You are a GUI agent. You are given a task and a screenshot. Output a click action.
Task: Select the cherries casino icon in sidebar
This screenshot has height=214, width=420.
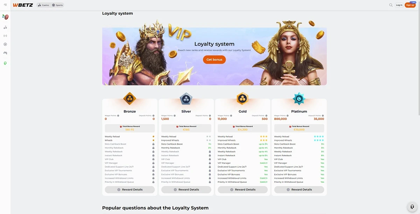[5, 27]
